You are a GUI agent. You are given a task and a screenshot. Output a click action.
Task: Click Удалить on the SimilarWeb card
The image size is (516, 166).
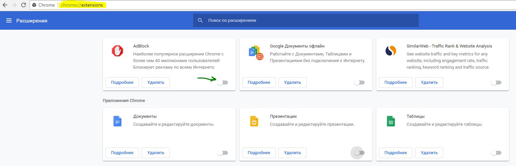point(429,83)
